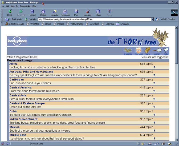Open the Go menu

click(17, 6)
